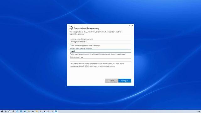Click the taskbar clock
The height and width of the screenshot is (113, 201).
point(199,111)
